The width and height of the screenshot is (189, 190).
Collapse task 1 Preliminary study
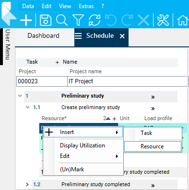20,96
